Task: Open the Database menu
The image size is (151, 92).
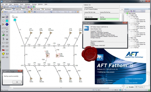Action: pos(27,4)
